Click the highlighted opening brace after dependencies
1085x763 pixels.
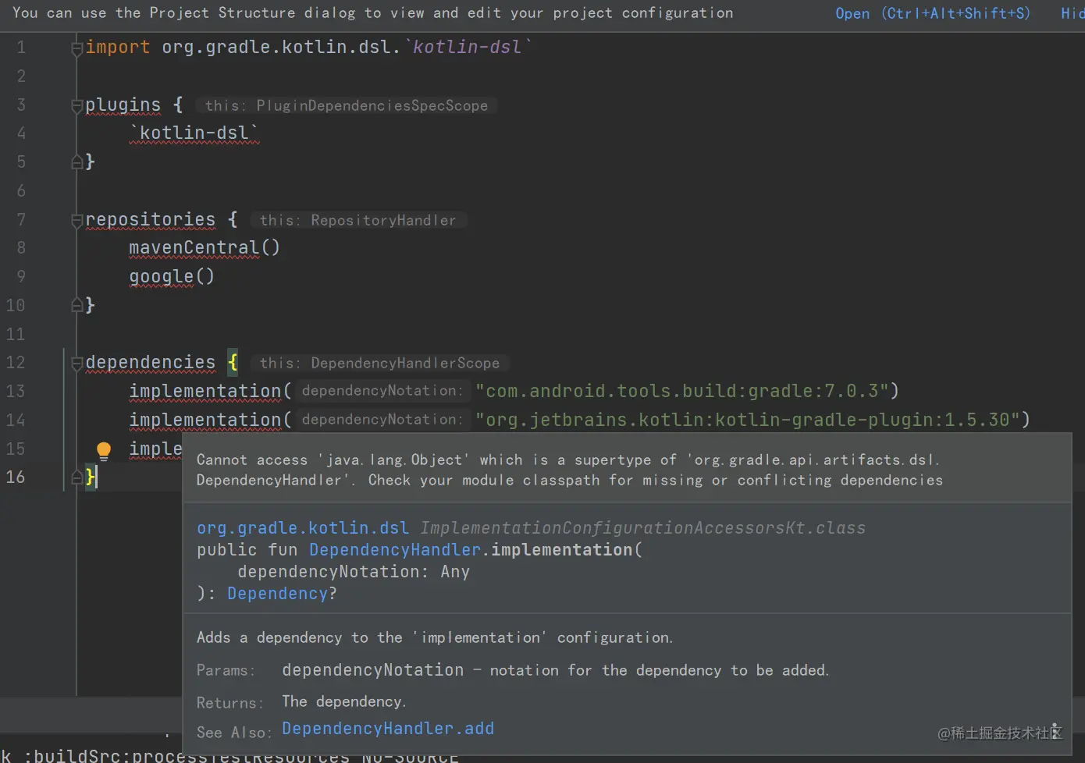(x=233, y=363)
